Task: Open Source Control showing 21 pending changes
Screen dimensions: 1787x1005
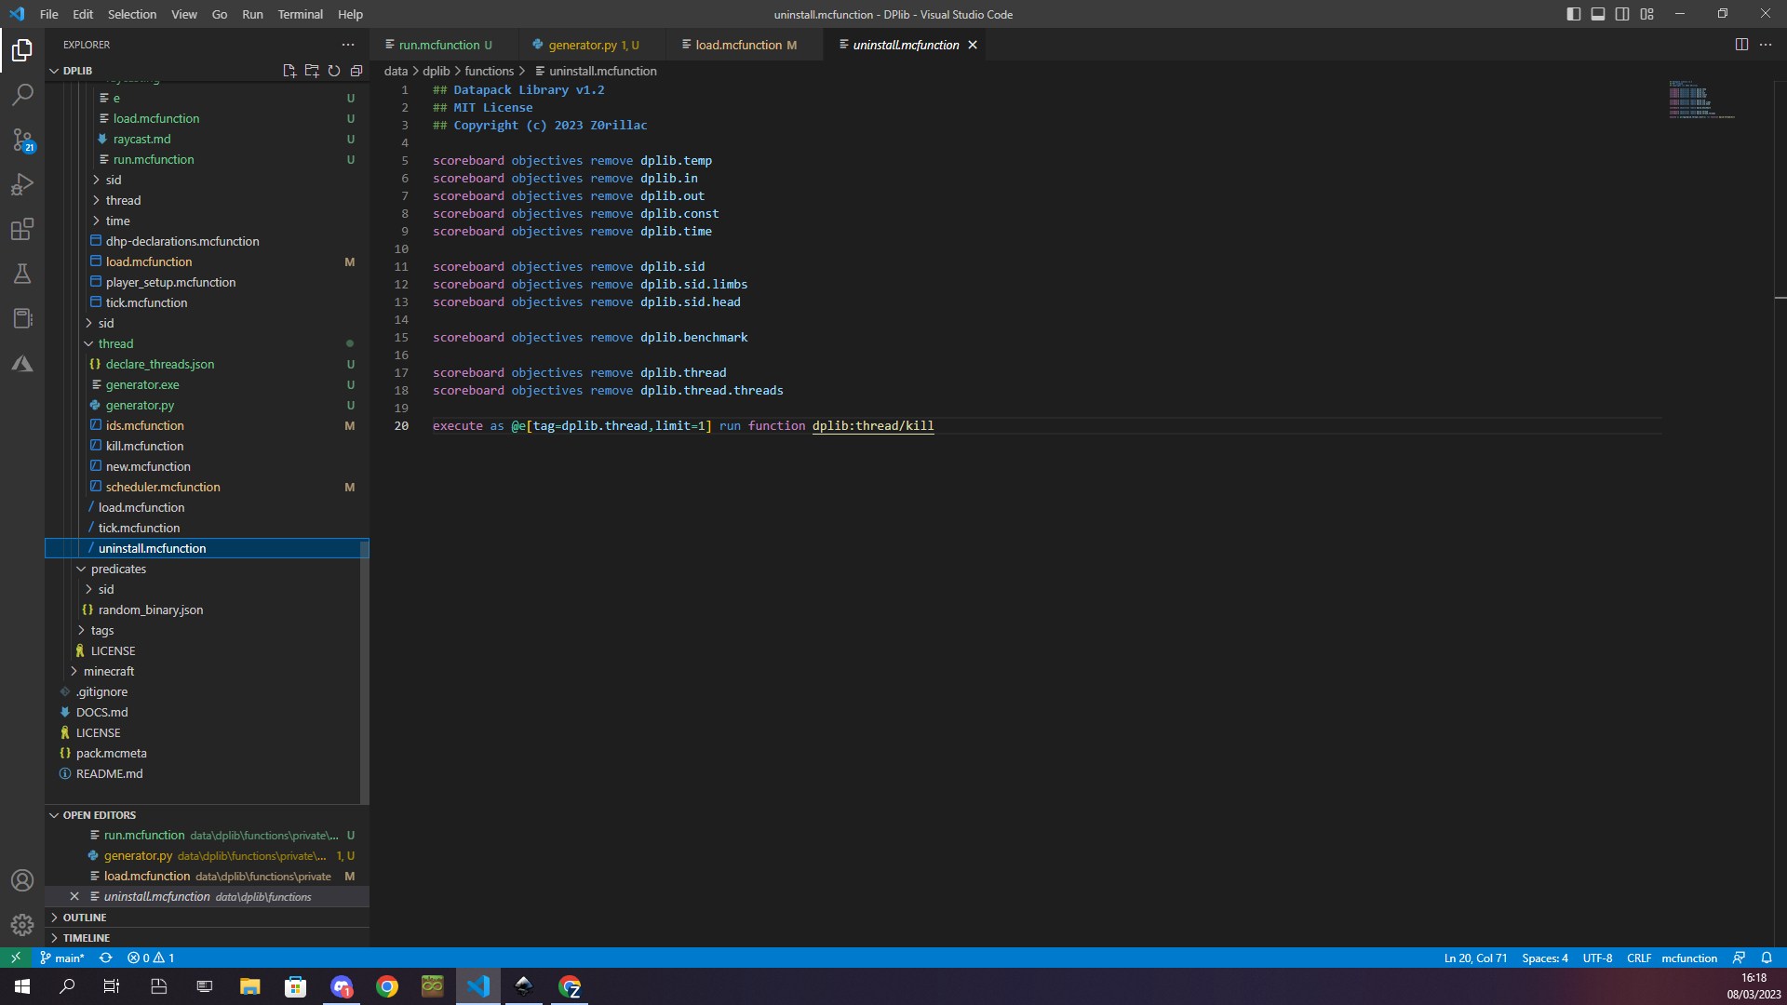Action: tap(22, 140)
